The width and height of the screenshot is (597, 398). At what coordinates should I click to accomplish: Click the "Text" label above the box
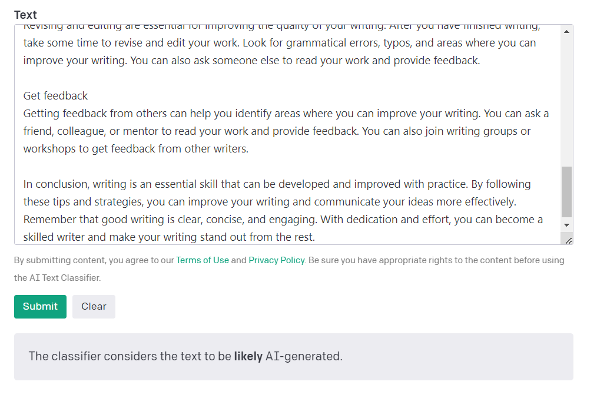click(x=25, y=15)
